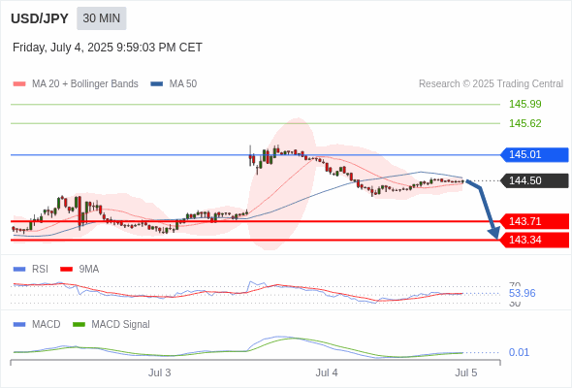Click Research © 2025 Trading Central credit

491,84
